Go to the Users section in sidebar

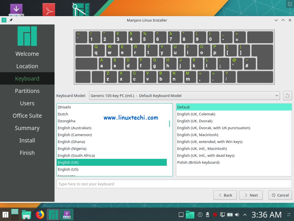tap(27, 103)
